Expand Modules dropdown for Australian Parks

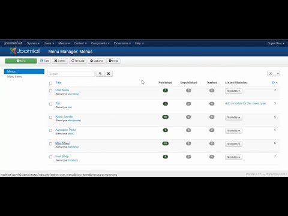[233, 131]
